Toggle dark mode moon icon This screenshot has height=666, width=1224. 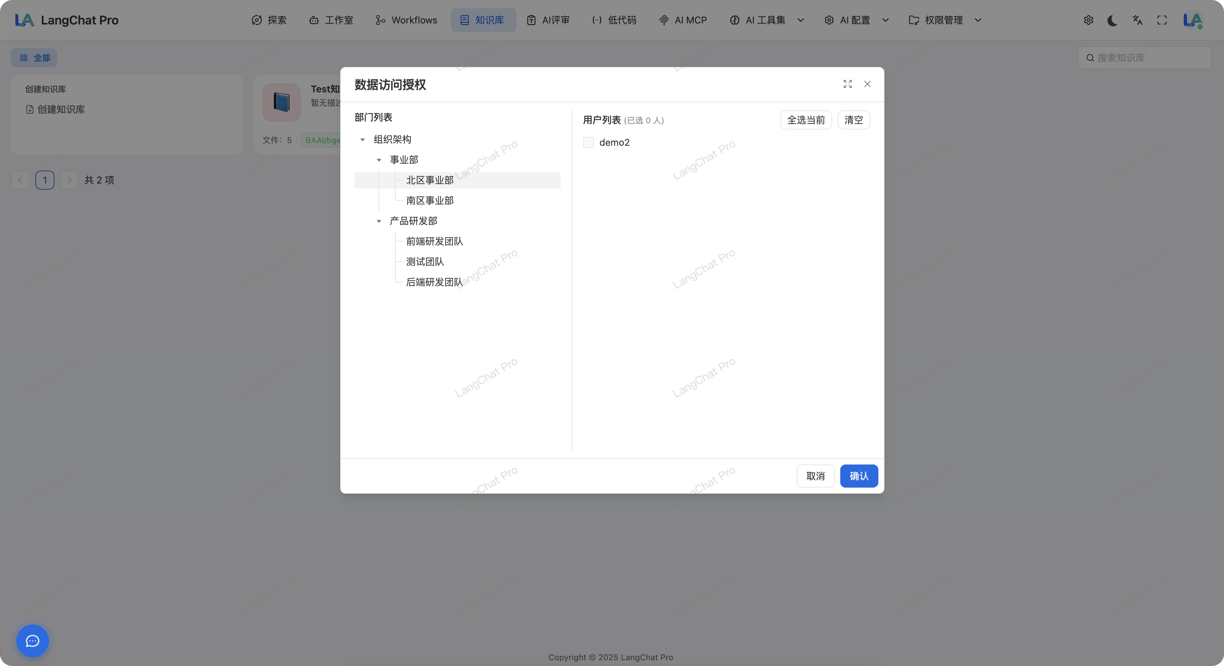point(1112,20)
